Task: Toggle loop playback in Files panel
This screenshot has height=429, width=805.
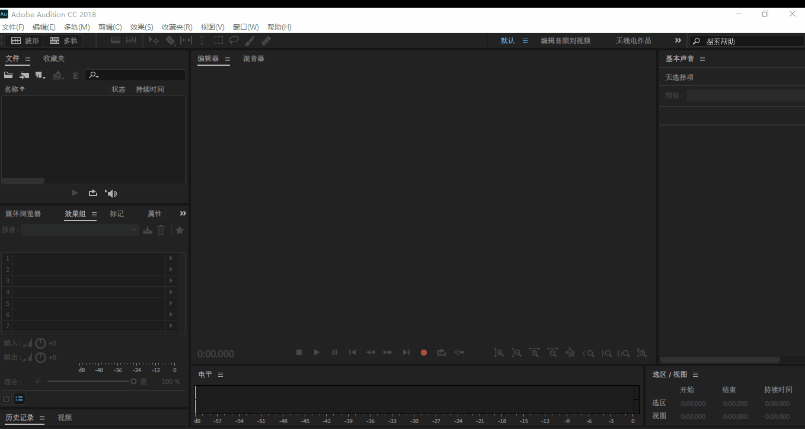Action: [93, 193]
